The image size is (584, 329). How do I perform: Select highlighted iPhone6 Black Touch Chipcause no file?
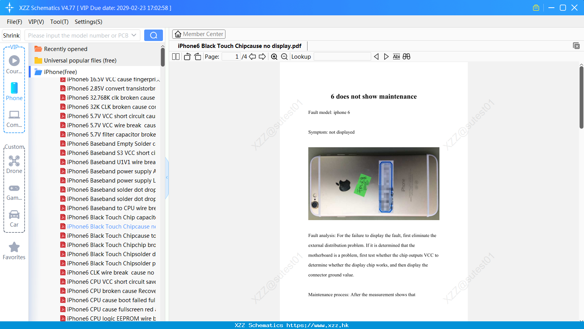point(108,227)
